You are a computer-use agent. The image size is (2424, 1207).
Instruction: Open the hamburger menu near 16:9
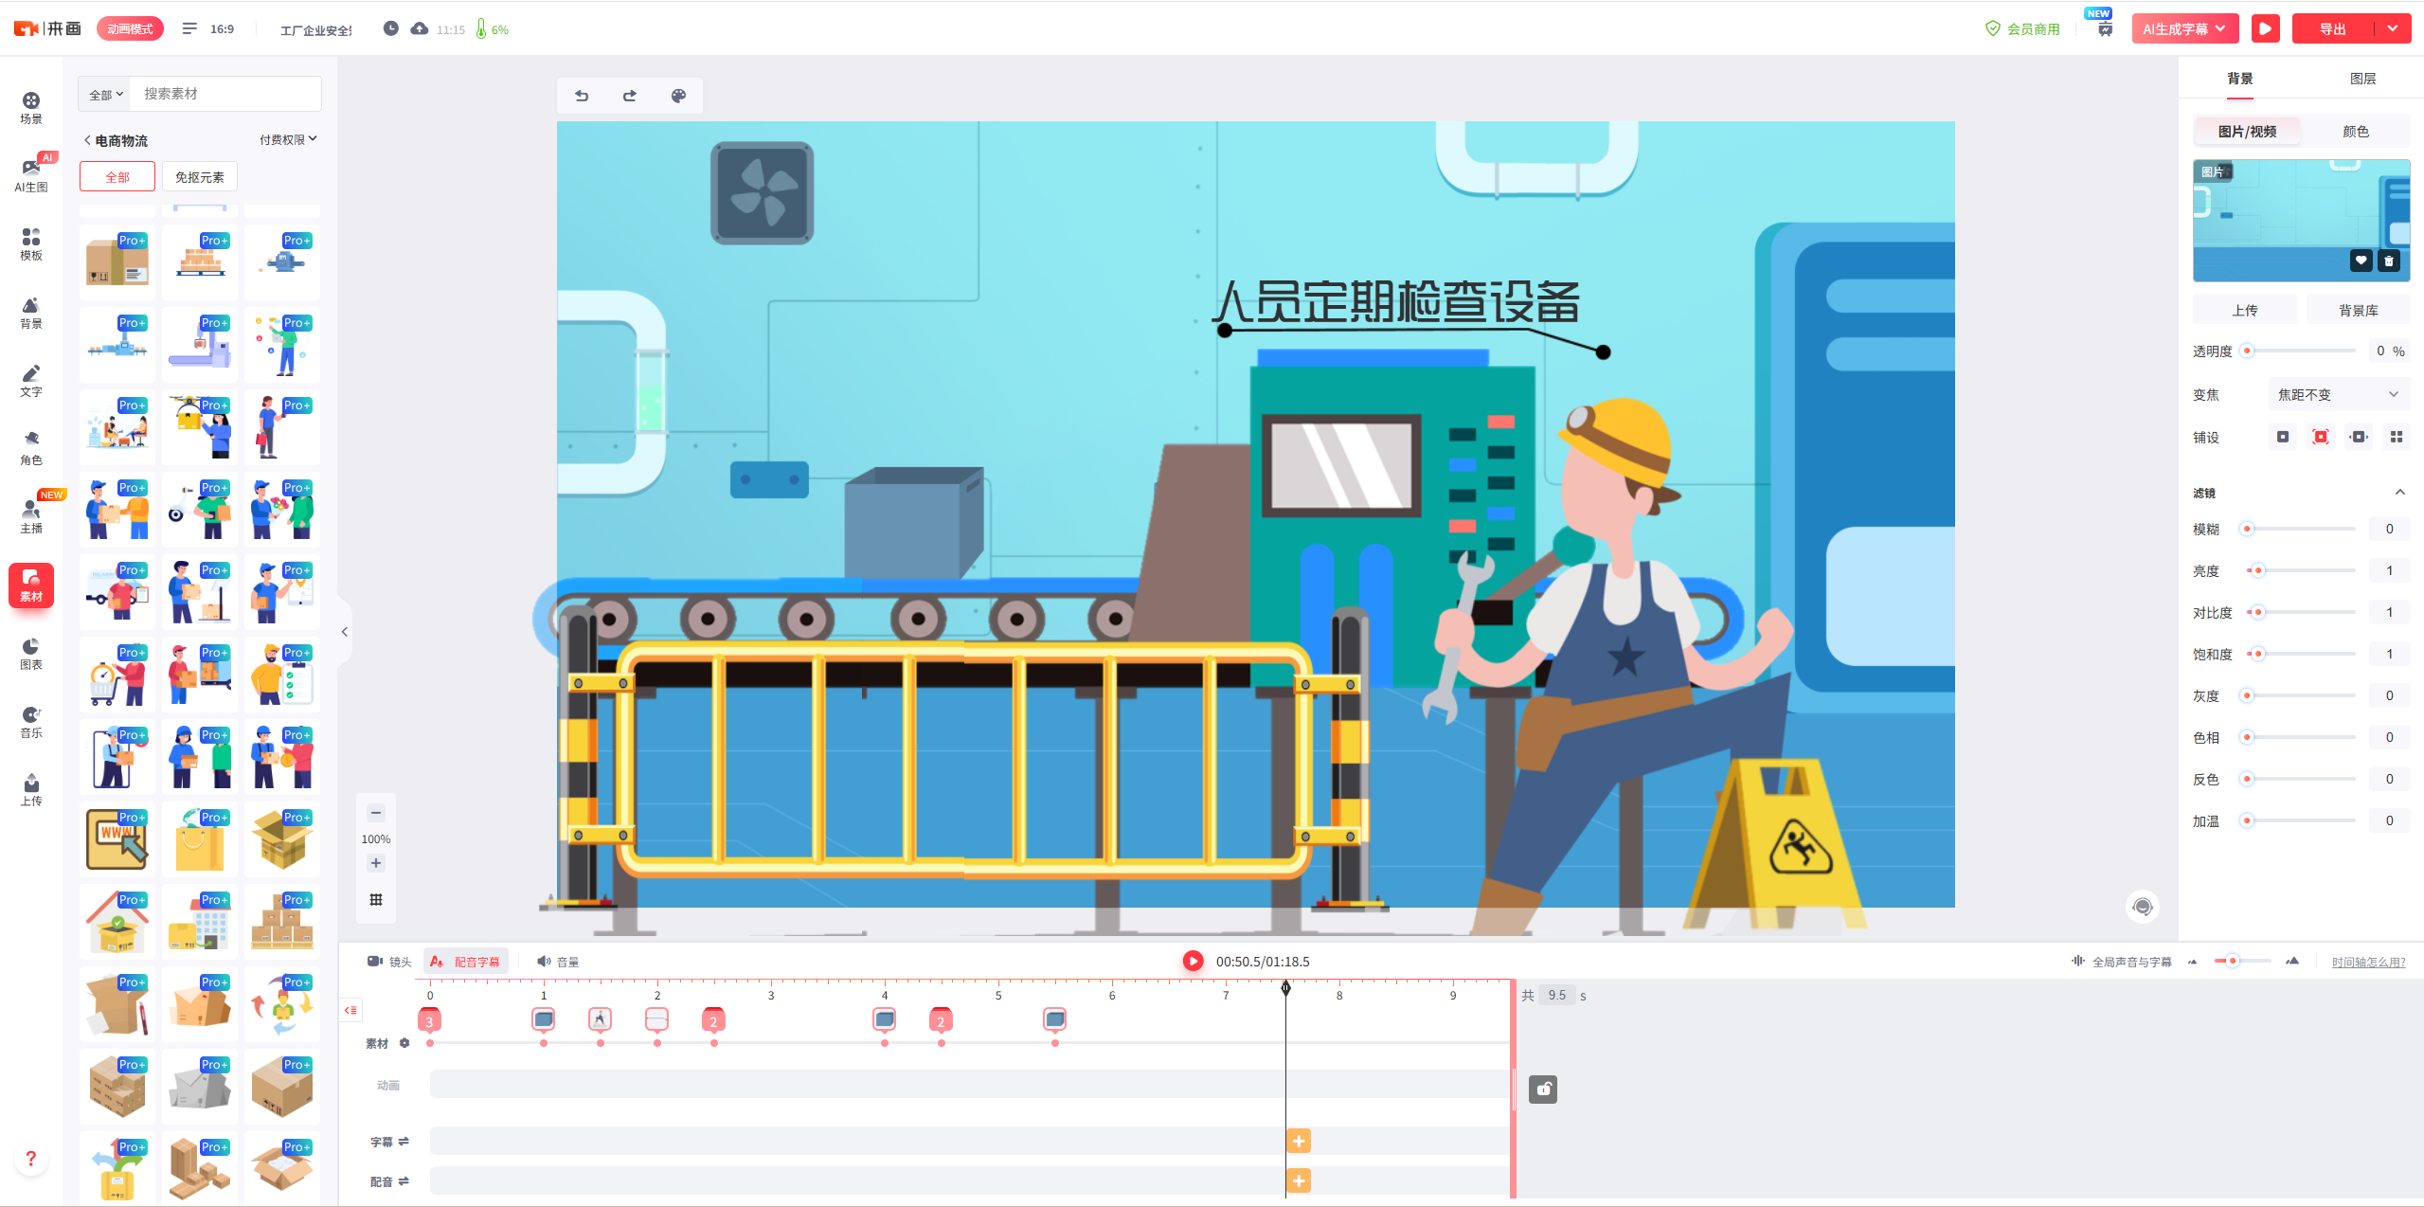tap(189, 28)
